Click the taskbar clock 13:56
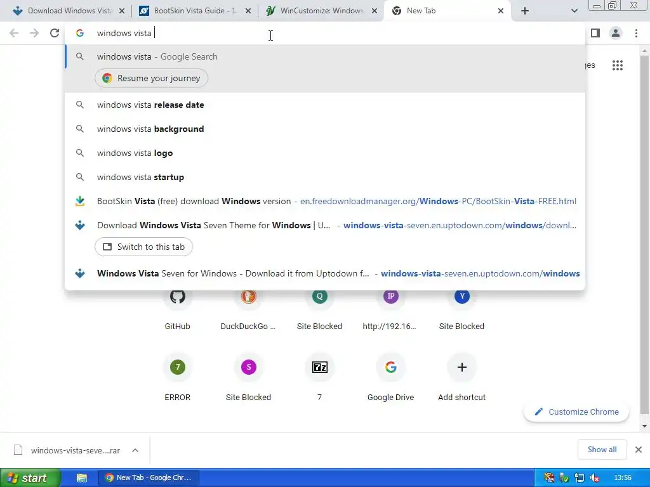The image size is (650, 487). pyautogui.click(x=623, y=478)
